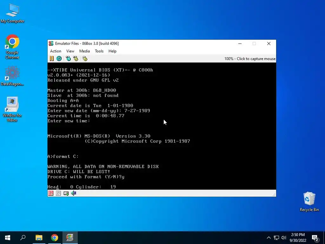325x244 pixels.
Task: Click the 'Master at 300h: 86B_HD00' line
Action: click(x=82, y=90)
